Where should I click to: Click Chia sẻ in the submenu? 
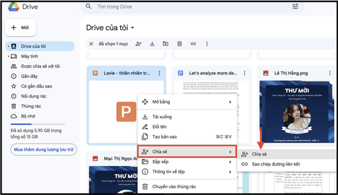[x=287, y=154]
